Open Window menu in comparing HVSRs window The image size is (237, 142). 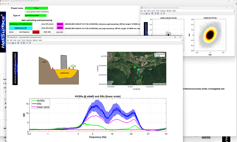[x=35, y=40]
